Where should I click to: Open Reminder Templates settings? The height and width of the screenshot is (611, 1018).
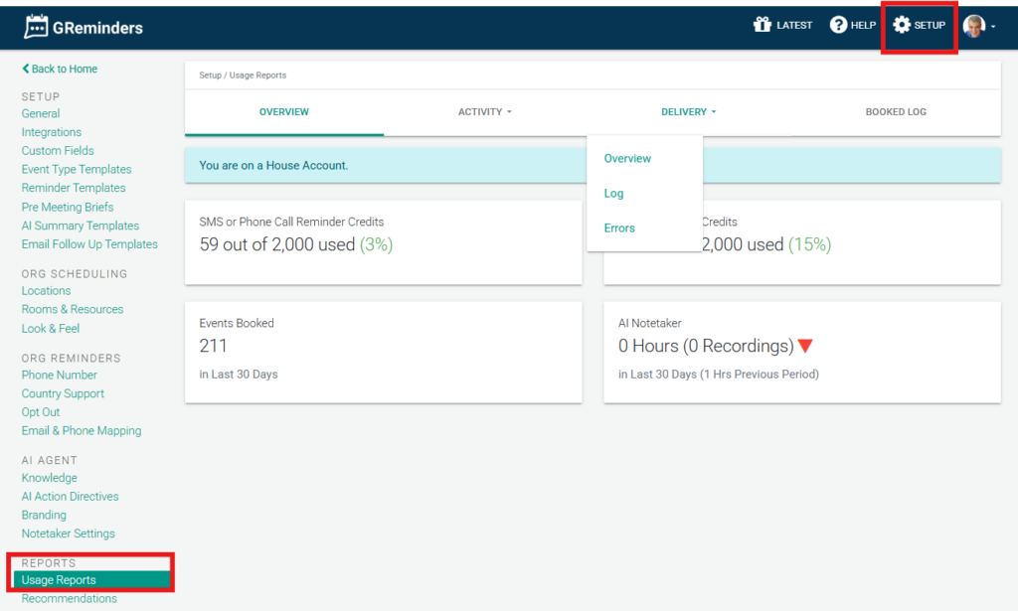[74, 188]
